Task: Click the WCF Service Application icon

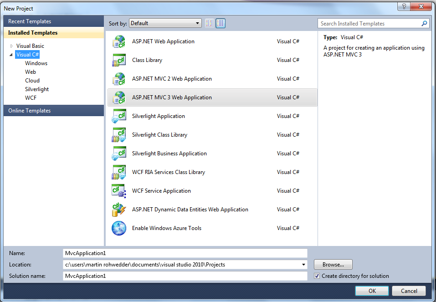Action: coord(119,191)
